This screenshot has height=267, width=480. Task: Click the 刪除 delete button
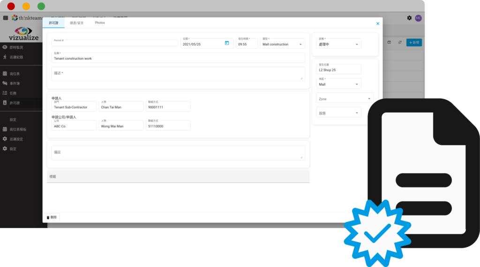[52, 217]
